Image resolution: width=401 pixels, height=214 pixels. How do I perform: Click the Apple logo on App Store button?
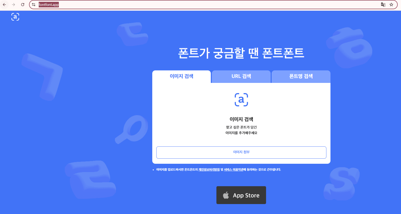click(x=226, y=195)
